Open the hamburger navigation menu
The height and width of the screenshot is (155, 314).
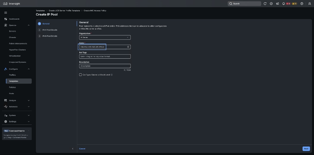click(5, 13)
